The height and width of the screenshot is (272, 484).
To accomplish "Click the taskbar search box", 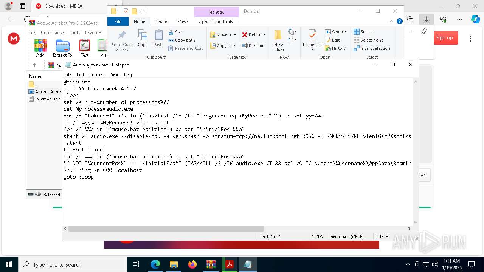I will point(73,264).
